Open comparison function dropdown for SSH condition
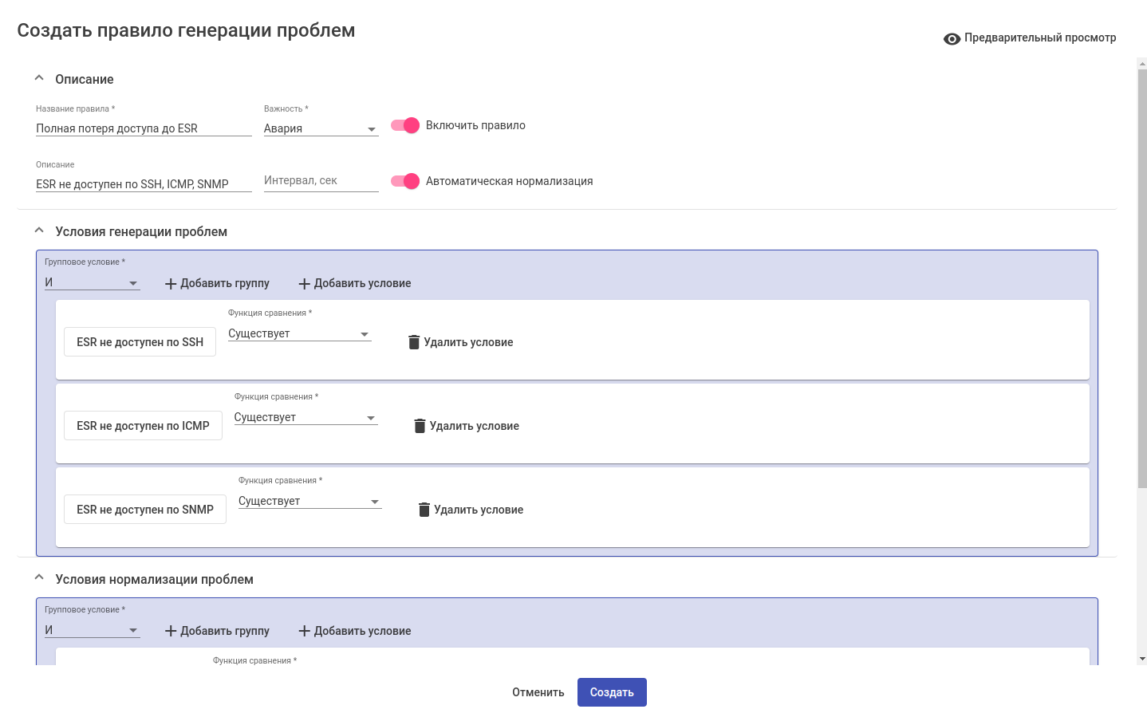The height and width of the screenshot is (717, 1147). [299, 333]
